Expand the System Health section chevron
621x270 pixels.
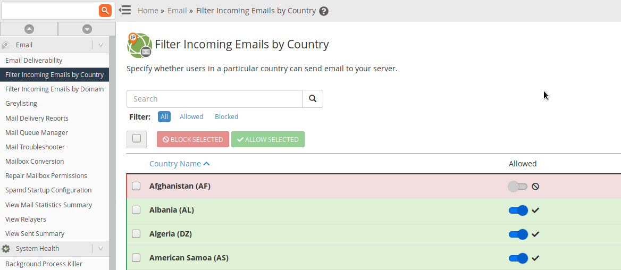tap(100, 249)
